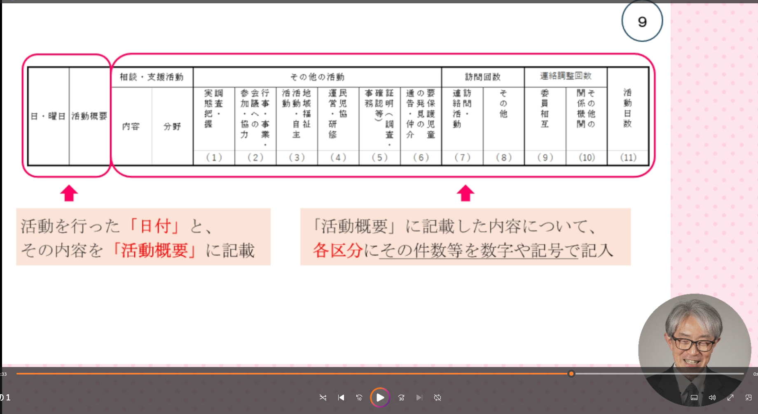Switch to mini player view
Viewport: 758px width, 414px height.
click(x=749, y=398)
